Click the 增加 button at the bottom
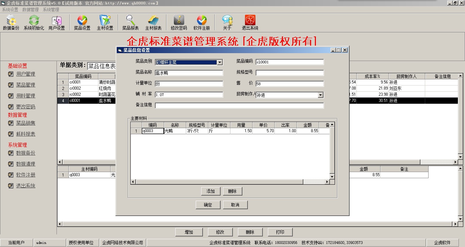This screenshot has height=247, width=465. click(x=189, y=232)
